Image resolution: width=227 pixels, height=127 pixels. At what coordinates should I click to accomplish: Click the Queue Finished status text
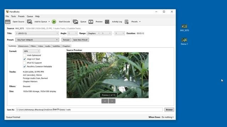click(13, 117)
